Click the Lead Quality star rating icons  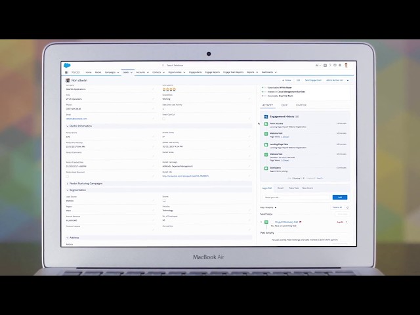169,89
